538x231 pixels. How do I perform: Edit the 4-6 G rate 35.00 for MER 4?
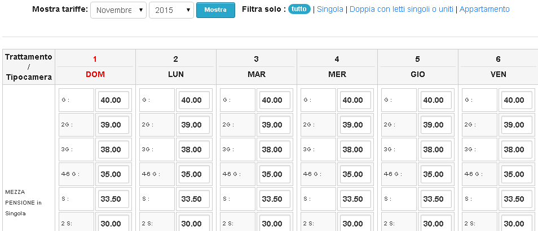coord(355,174)
